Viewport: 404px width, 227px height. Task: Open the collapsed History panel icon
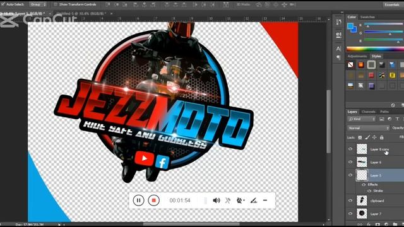[338, 23]
